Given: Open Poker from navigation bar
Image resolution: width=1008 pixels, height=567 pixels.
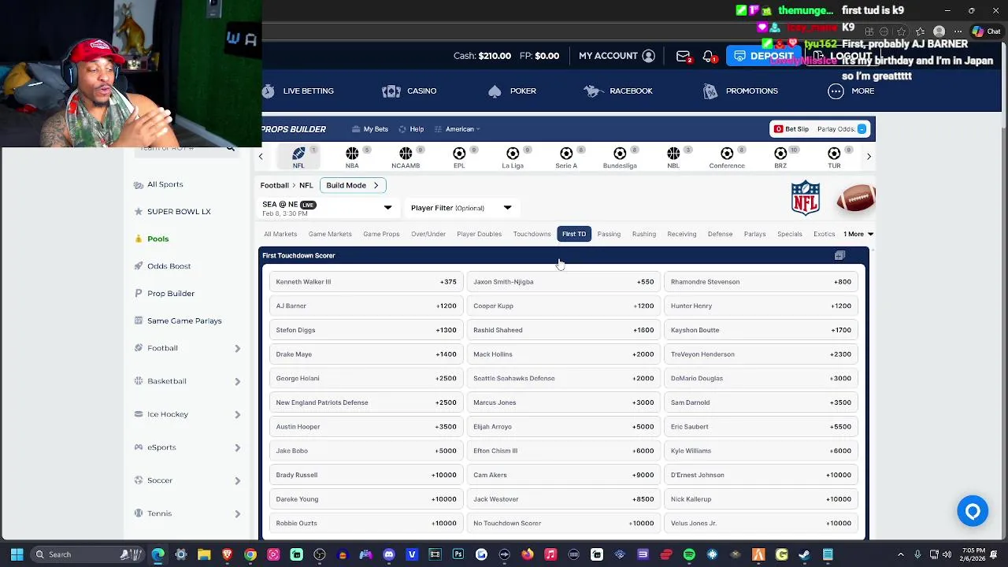Looking at the screenshot, I should (513, 91).
